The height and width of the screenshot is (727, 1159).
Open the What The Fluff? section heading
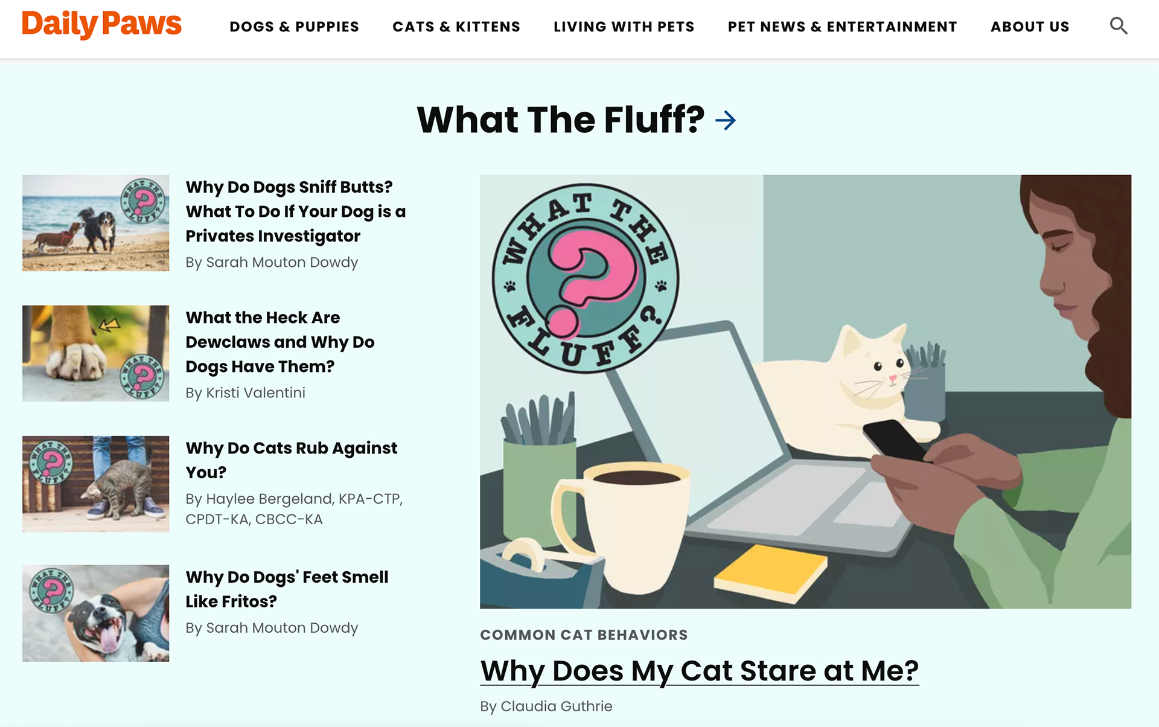(561, 120)
